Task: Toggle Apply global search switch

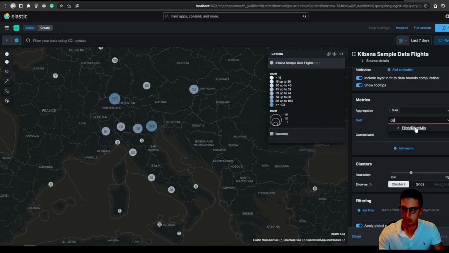Action: tap(359, 226)
